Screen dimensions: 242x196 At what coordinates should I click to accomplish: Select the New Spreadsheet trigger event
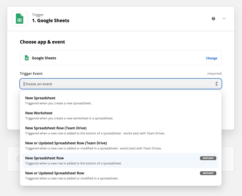[x=40, y=98]
